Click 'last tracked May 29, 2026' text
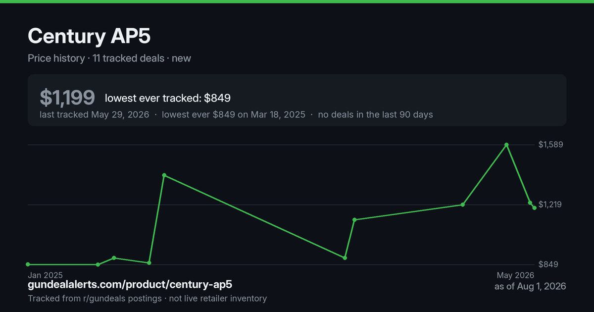The height and width of the screenshot is (312, 594). 95,114
